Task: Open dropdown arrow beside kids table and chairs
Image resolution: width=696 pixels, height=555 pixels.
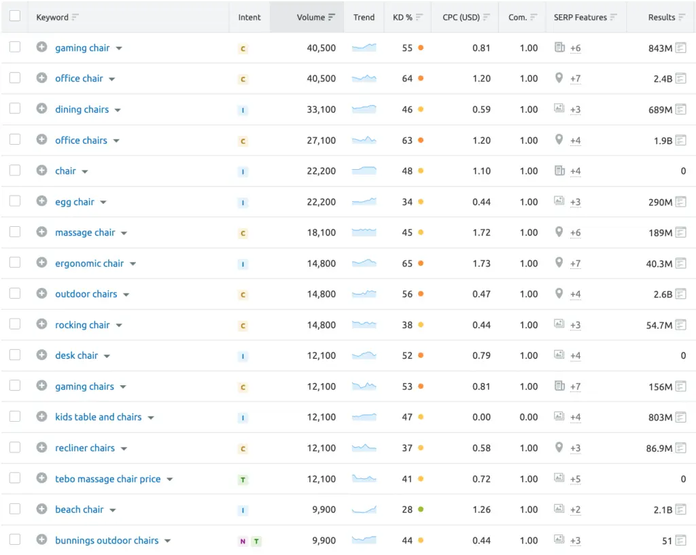Action: pyautogui.click(x=151, y=418)
